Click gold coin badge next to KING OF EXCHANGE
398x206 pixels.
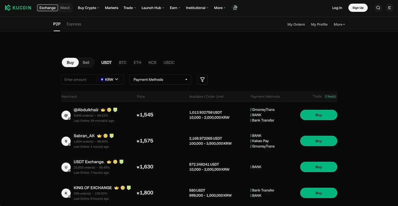(x=123, y=188)
